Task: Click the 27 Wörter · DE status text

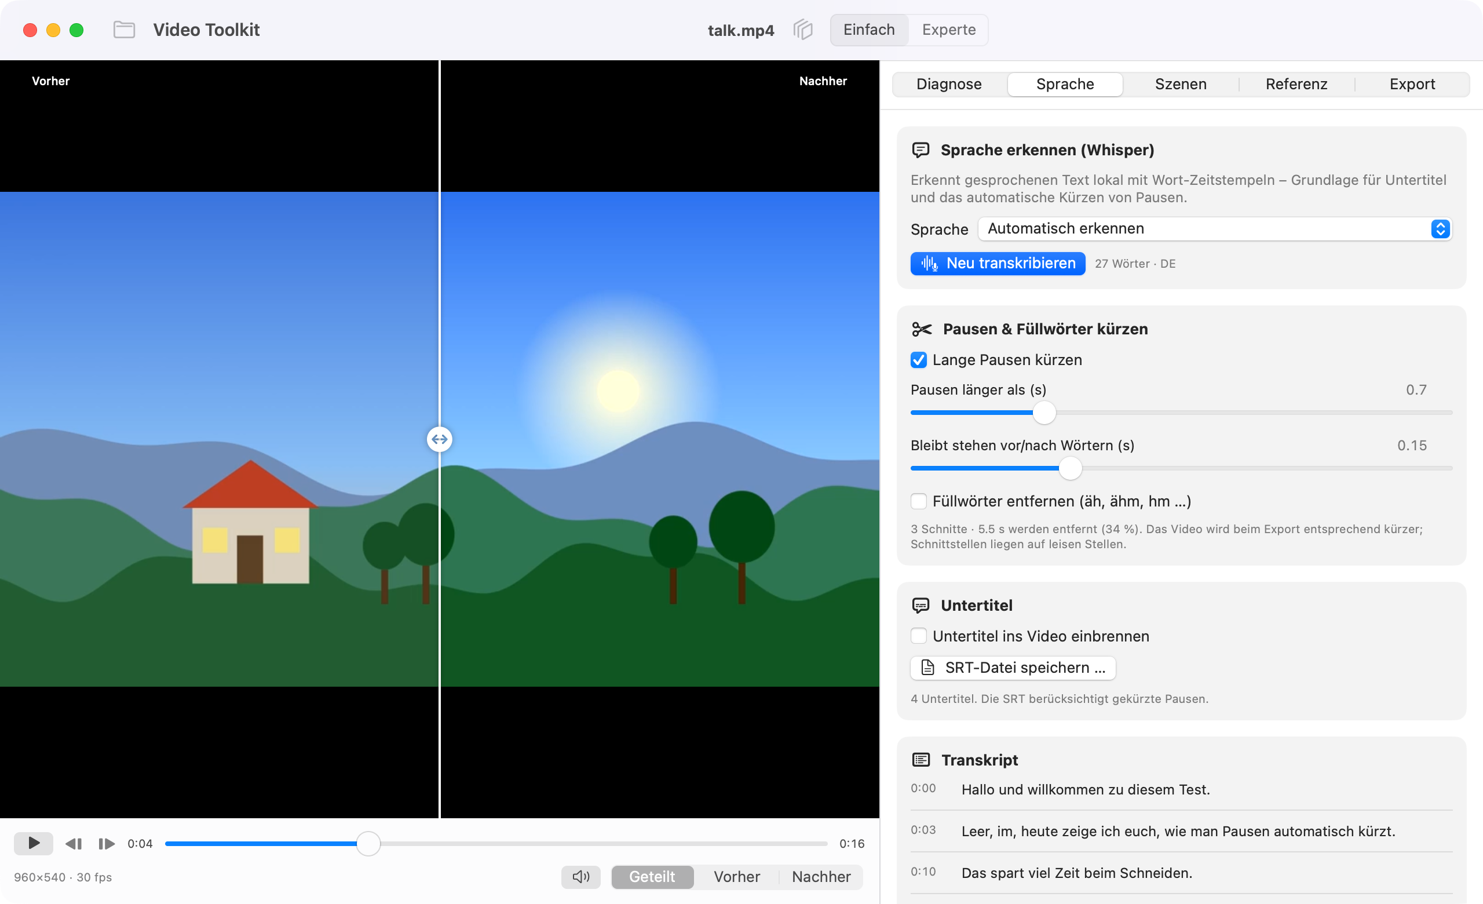Action: [1134, 264]
